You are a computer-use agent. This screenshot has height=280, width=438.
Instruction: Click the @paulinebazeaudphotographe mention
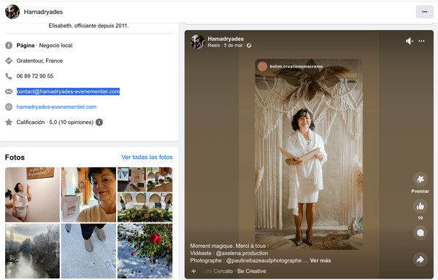264,260
